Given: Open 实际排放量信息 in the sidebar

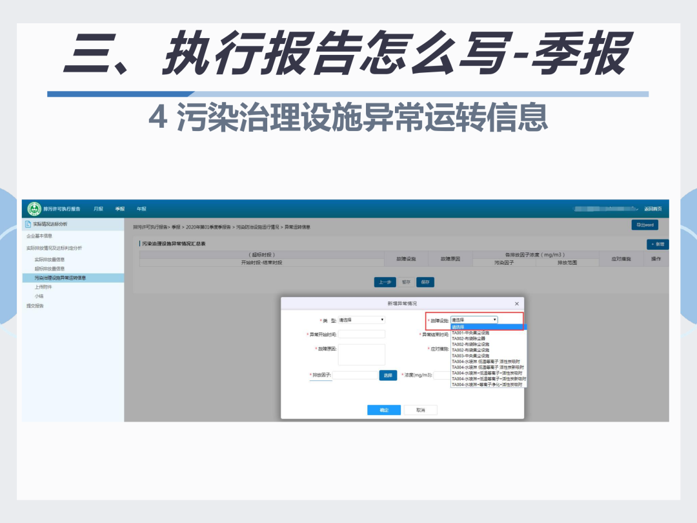Looking at the screenshot, I should (49, 260).
